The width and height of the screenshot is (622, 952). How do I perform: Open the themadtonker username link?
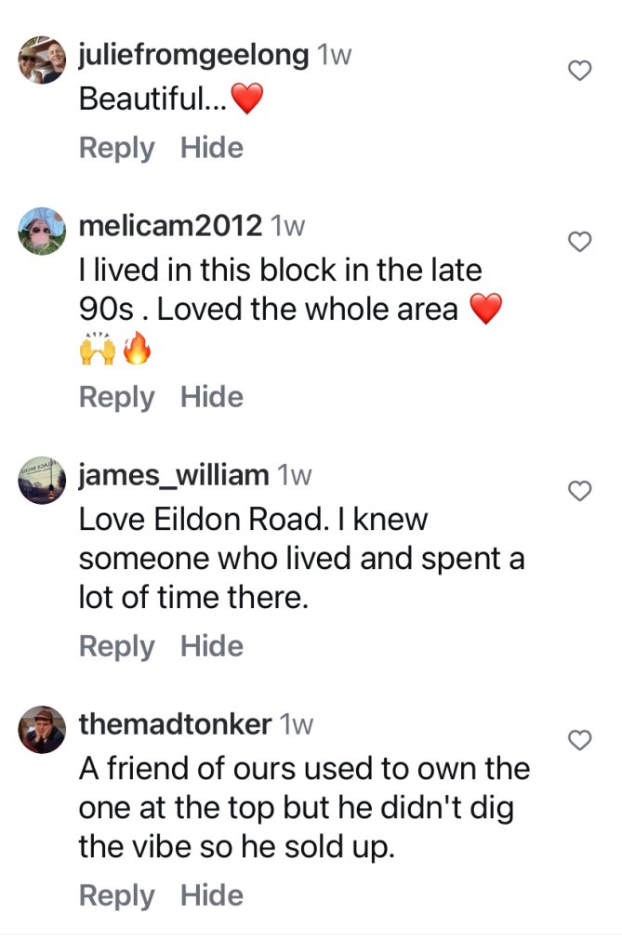pos(174,725)
